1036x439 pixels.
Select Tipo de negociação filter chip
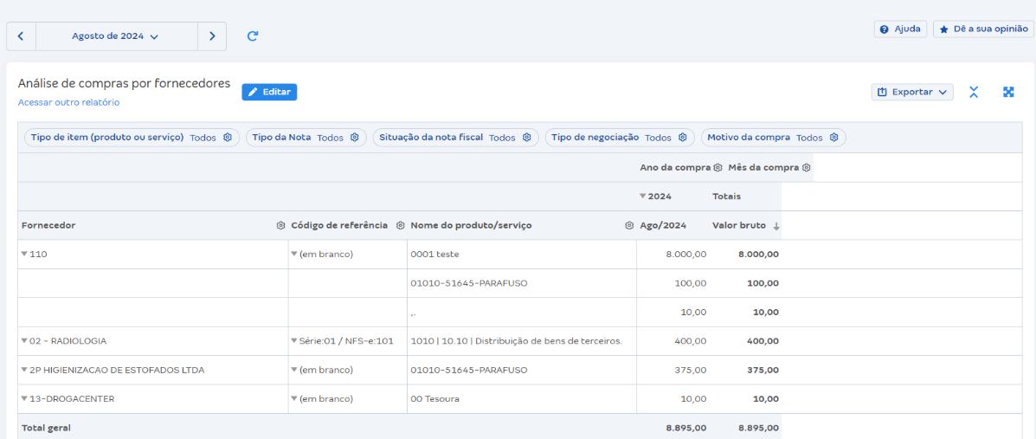(x=620, y=138)
